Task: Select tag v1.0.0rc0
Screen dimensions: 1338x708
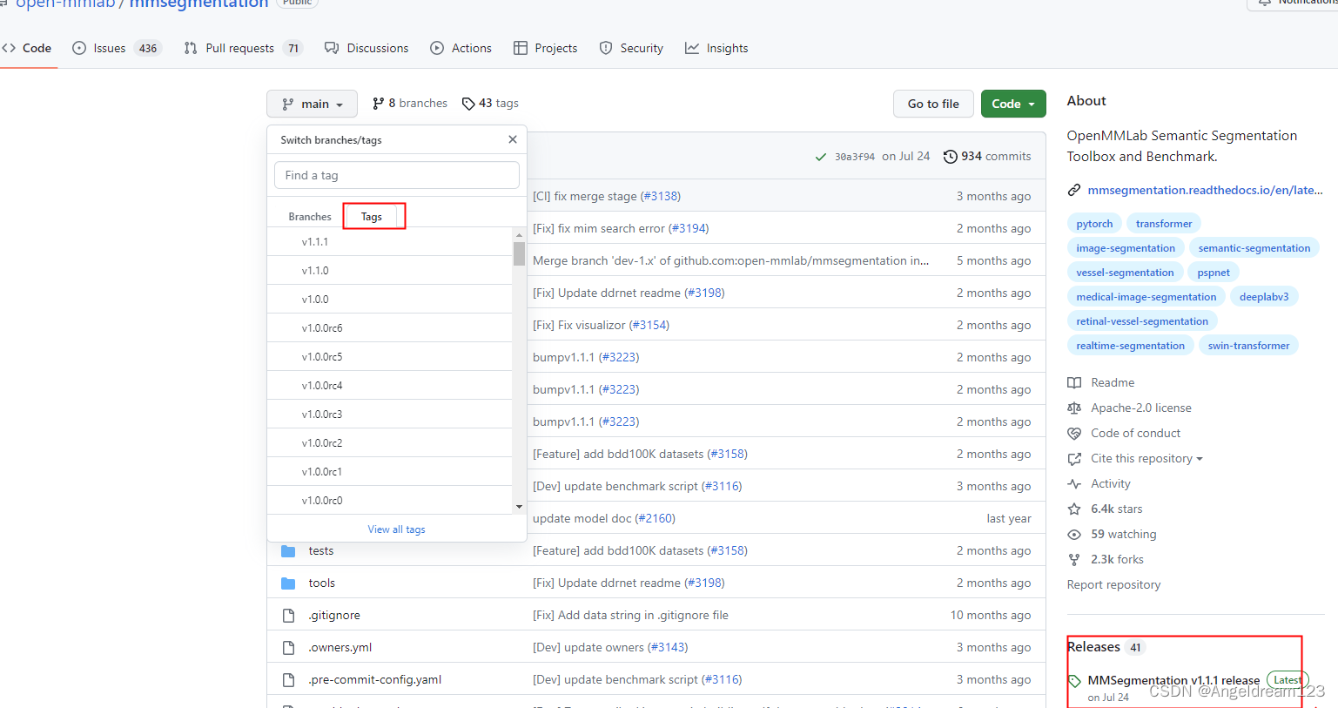Action: coord(390,501)
